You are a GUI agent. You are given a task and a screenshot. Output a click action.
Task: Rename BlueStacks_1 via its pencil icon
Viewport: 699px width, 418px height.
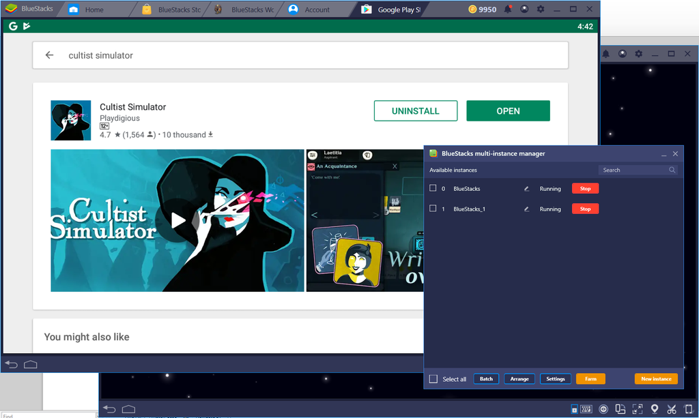(526, 209)
